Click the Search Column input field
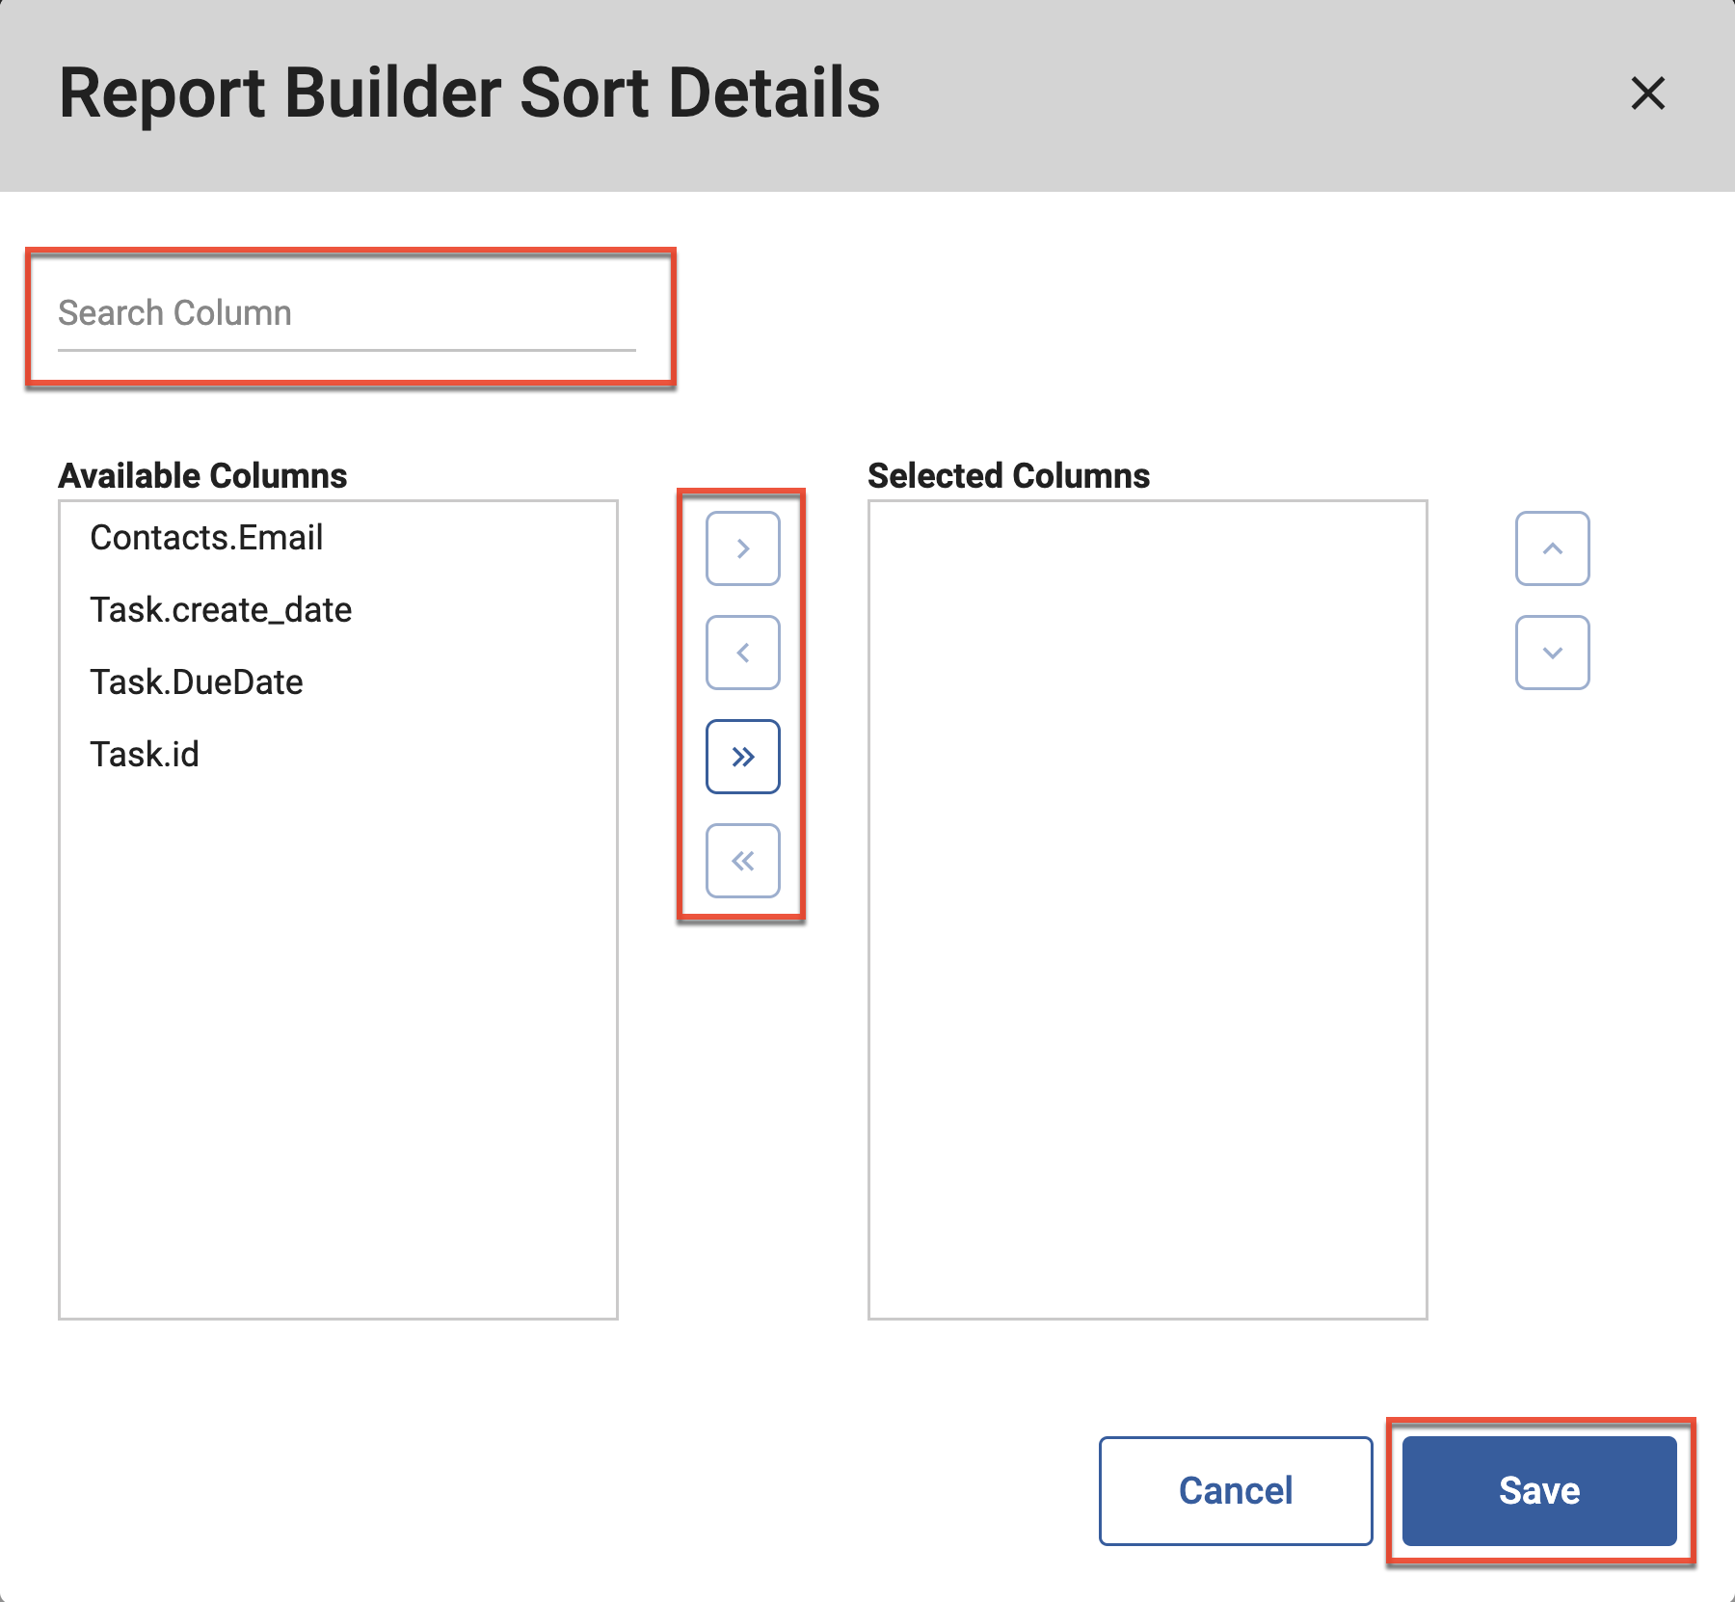Screen dimensions: 1735x1602 click(347, 312)
